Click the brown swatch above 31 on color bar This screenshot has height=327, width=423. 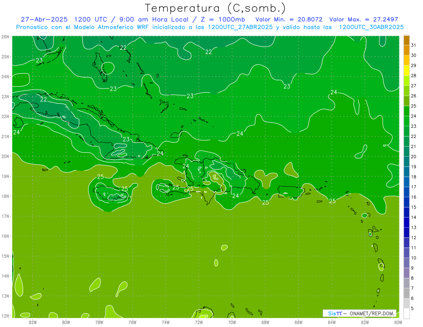tap(406, 40)
